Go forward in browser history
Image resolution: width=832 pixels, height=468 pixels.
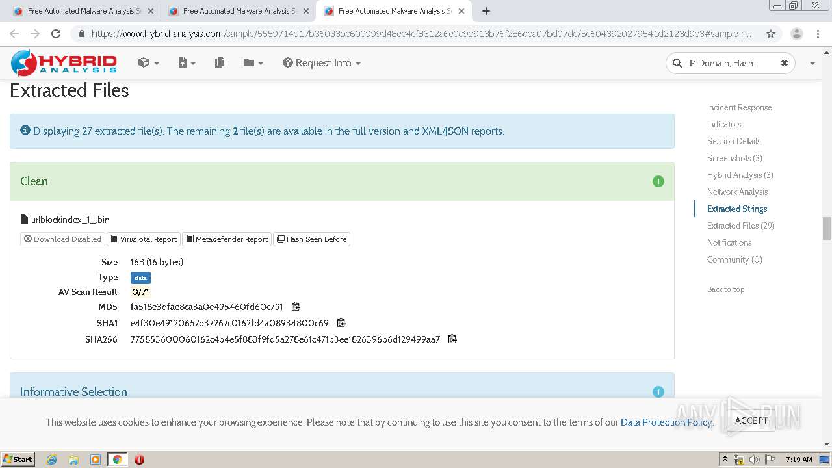pyautogui.click(x=35, y=34)
